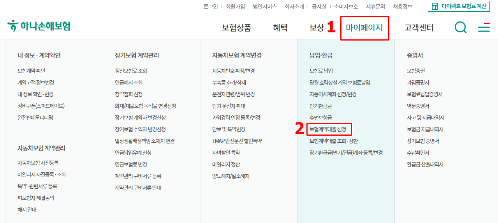Open 계약관리 구비서류 안내
The width and height of the screenshot is (498, 223).
click(138, 188)
